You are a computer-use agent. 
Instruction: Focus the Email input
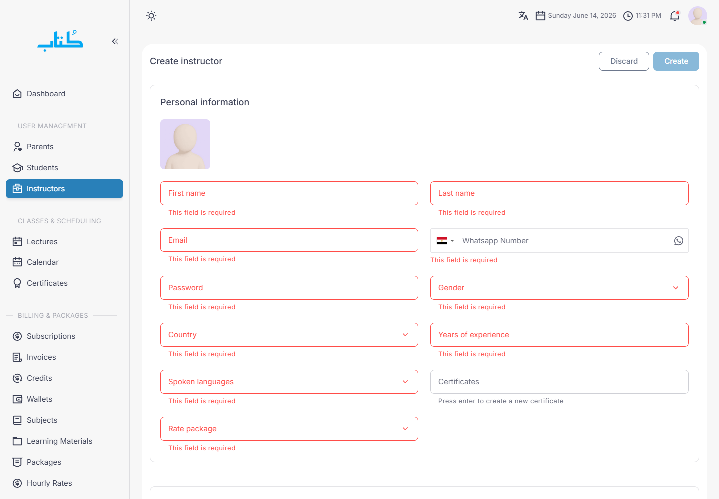click(x=289, y=240)
